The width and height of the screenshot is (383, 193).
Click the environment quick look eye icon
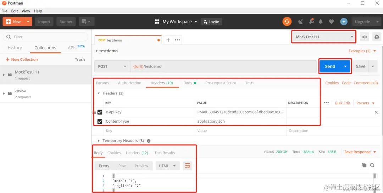[x=365, y=37]
